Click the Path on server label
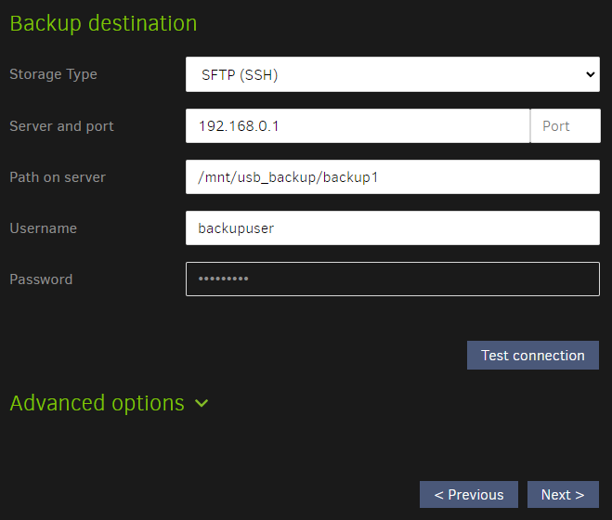Image resolution: width=612 pixels, height=520 pixels. coord(58,177)
